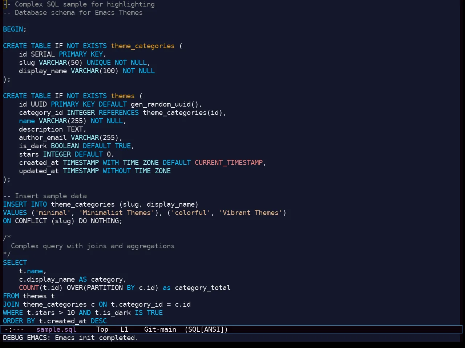The height and width of the screenshot is (348, 465).
Task: Click VARCHAR(100) on the display_name line
Action: coord(95,71)
